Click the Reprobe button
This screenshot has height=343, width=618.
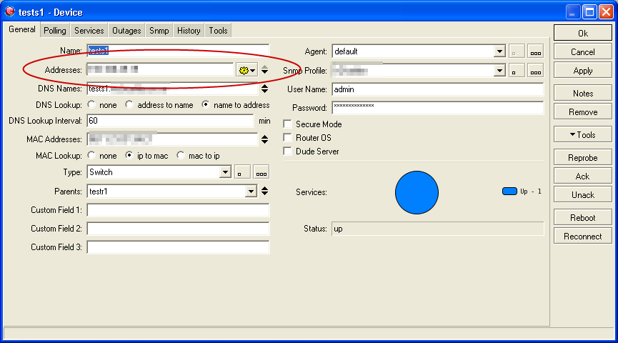[583, 158]
